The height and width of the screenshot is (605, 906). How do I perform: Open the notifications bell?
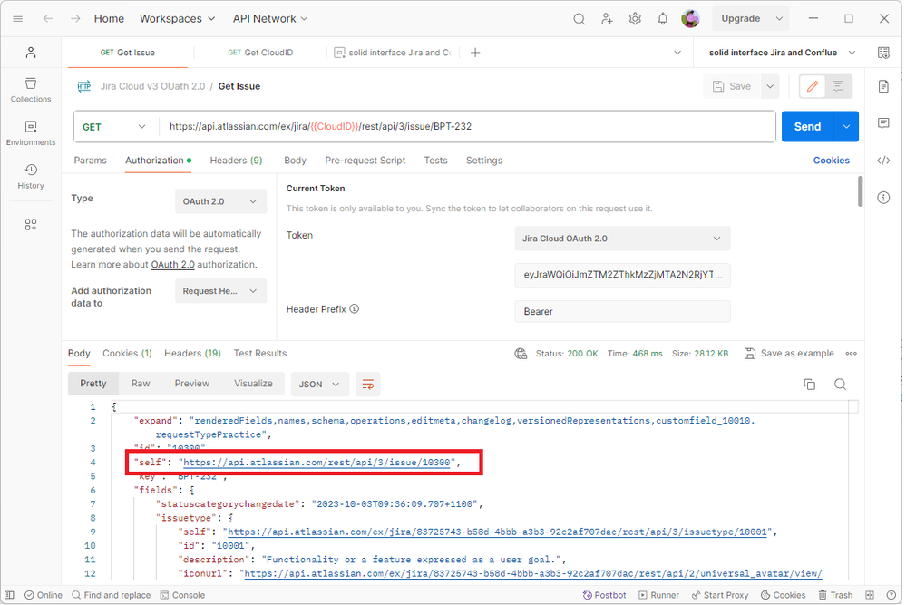coord(663,18)
